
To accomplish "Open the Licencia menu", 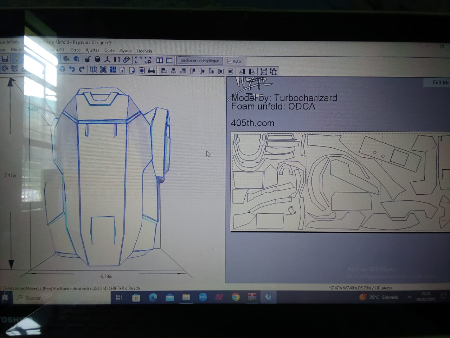I will [x=144, y=51].
